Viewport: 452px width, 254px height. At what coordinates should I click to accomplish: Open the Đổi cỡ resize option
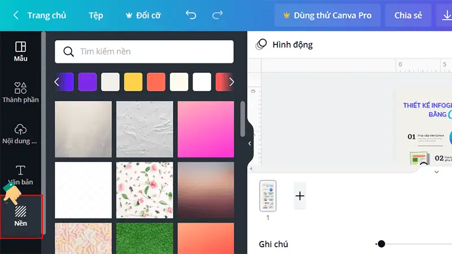tap(144, 15)
